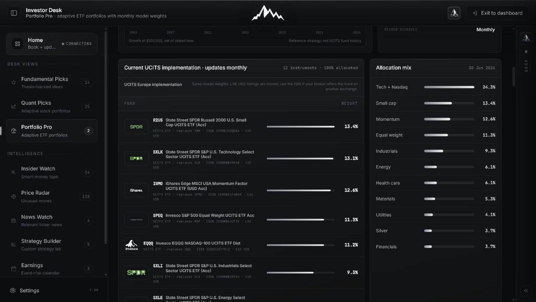The width and height of the screenshot is (536, 302).
Task: Click Small cap allocation label
Action: click(386, 103)
